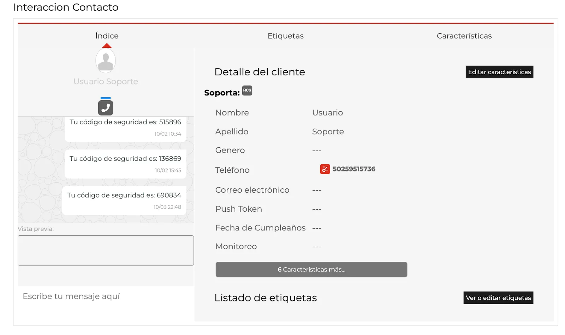Toggle the blue channel indicator above the phone icon
Viewport: 565px width, 335px height.
[105, 98]
